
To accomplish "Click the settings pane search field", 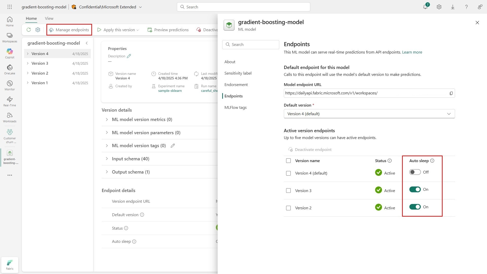I will tap(251, 44).
